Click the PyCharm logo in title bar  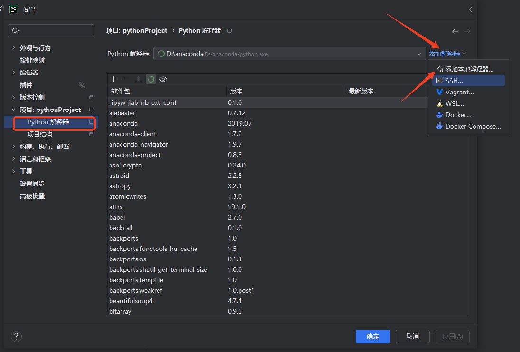coord(13,9)
